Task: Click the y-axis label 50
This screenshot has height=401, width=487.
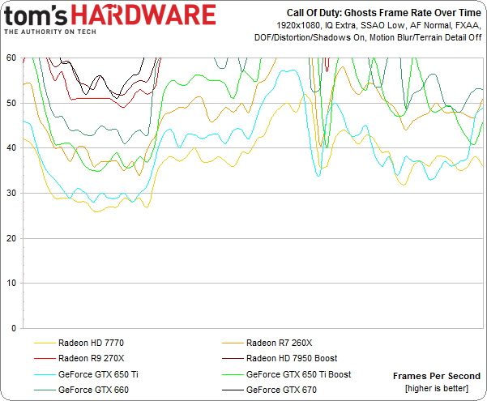Action: click(11, 103)
